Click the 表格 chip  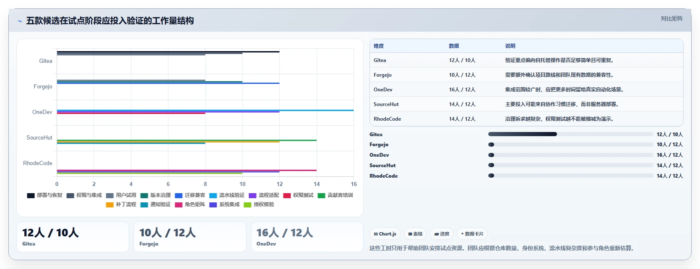415,234
